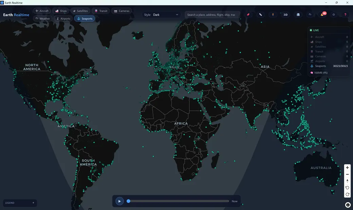Click the middle of the timeline track
Screen dimensions: 353x210
[179, 201]
